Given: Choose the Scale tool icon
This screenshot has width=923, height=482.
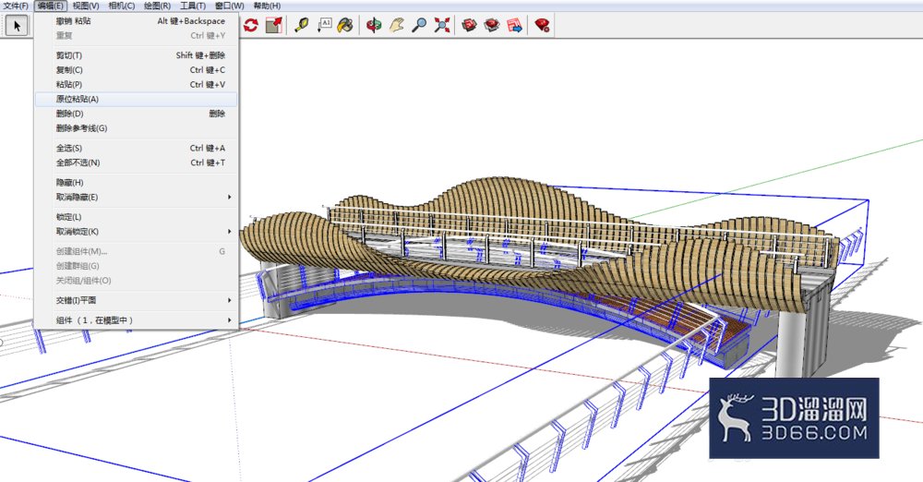Looking at the screenshot, I should pos(274,25).
